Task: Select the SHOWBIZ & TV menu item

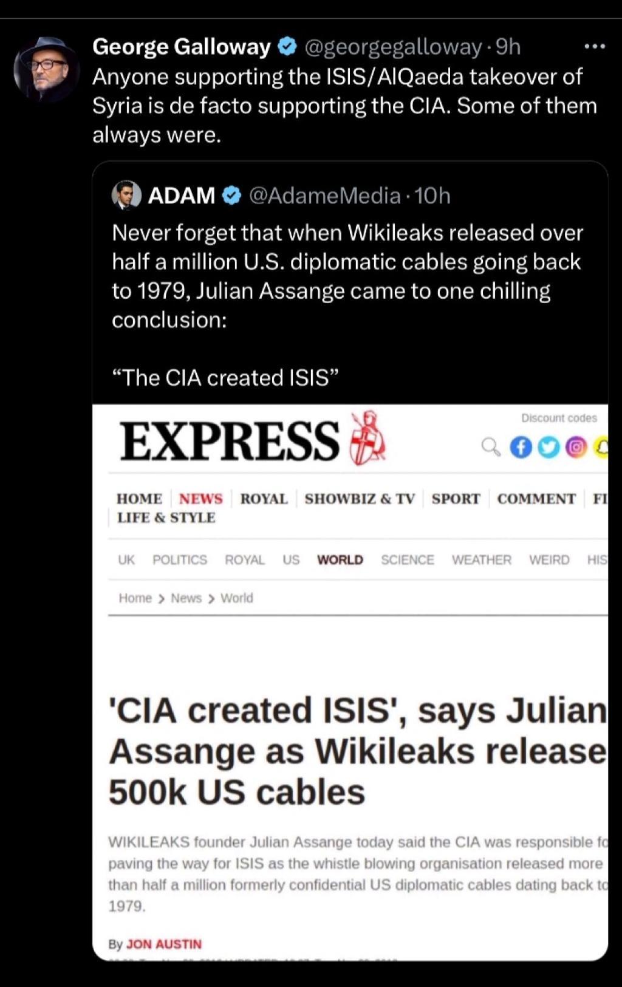Action: tap(360, 499)
